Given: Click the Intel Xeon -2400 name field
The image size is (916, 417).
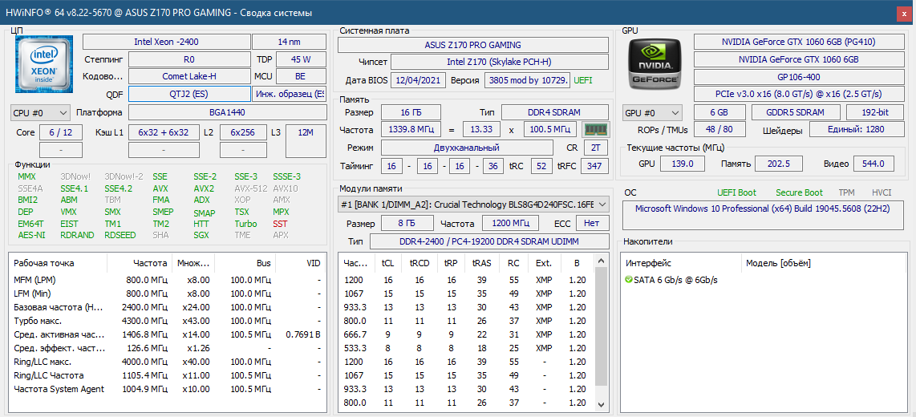Looking at the screenshot, I should coord(166,42).
